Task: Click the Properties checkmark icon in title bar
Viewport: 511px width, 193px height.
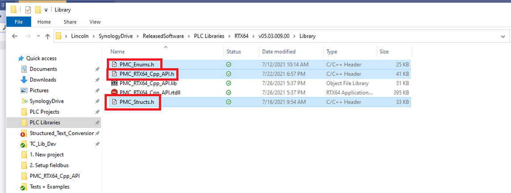Action: pos(28,10)
